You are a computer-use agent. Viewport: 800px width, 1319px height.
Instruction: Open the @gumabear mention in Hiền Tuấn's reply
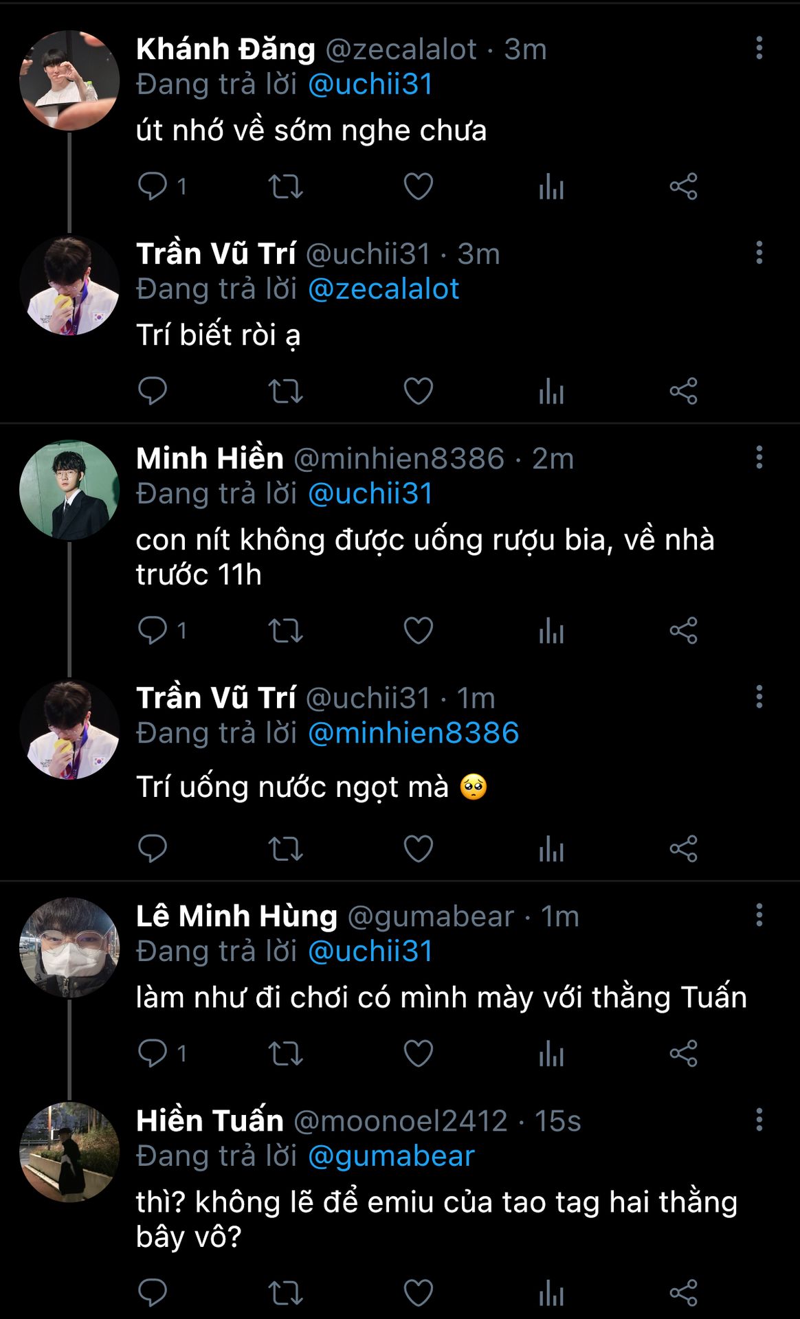(x=391, y=1156)
